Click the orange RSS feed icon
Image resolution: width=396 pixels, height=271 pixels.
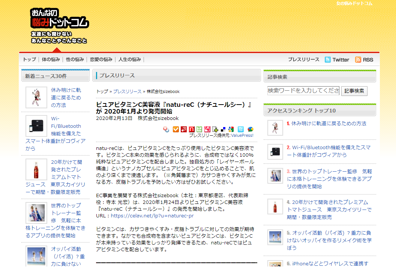coord(358,60)
